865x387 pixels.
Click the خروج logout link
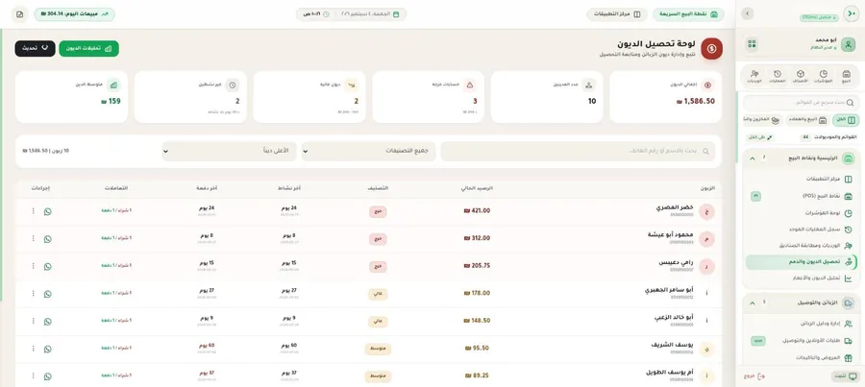tap(754, 376)
